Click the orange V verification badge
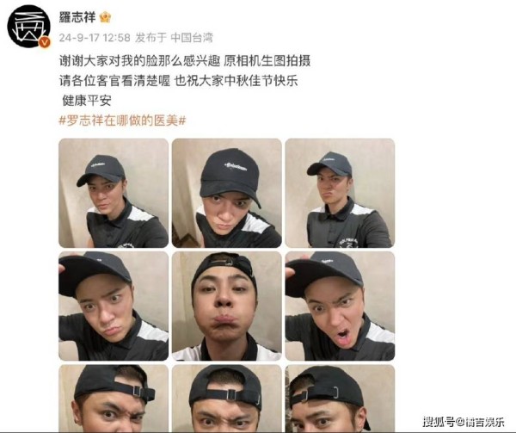516x433 pixels. click(x=45, y=42)
